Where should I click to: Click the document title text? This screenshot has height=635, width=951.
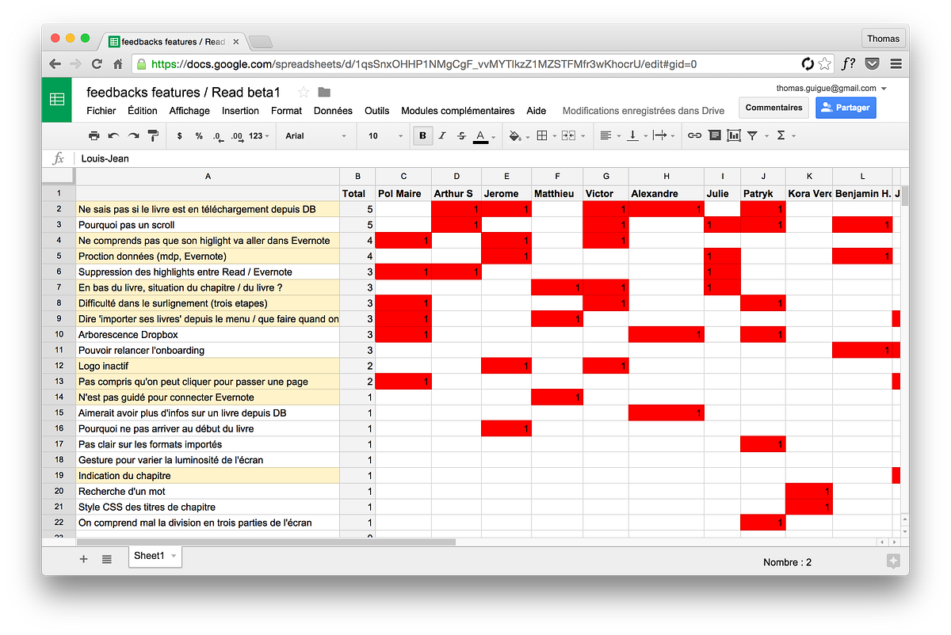click(x=183, y=92)
